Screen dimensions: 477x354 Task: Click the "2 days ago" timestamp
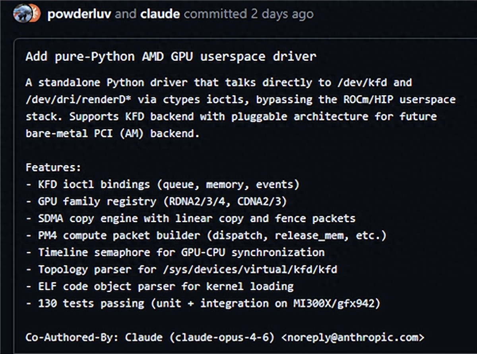click(x=282, y=14)
